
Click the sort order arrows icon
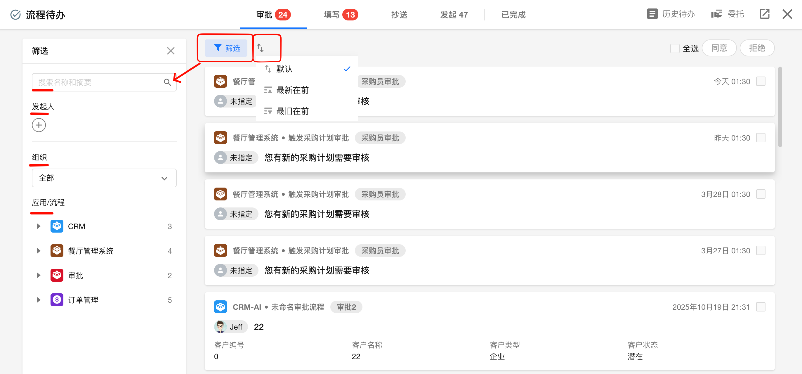pos(260,48)
